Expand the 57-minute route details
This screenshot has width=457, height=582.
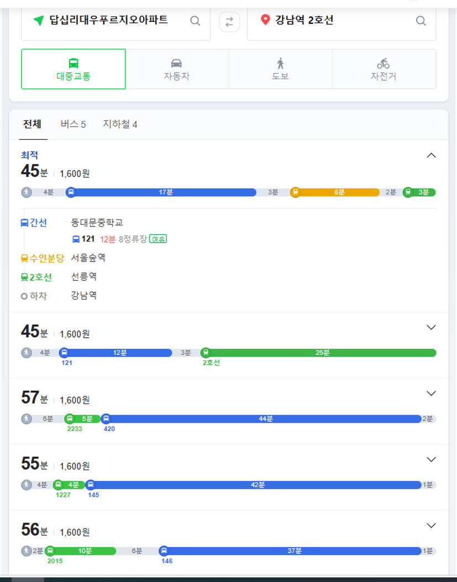431,394
